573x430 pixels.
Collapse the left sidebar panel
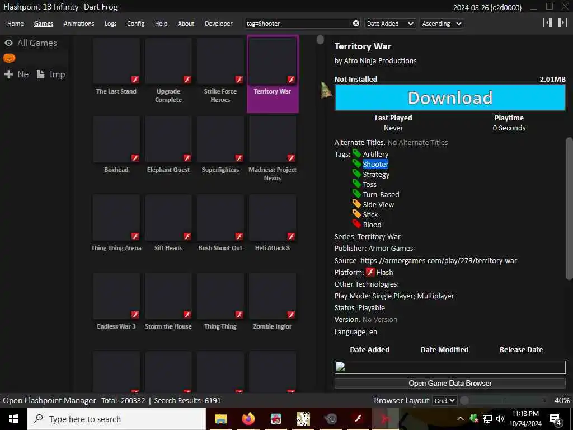tap(547, 22)
